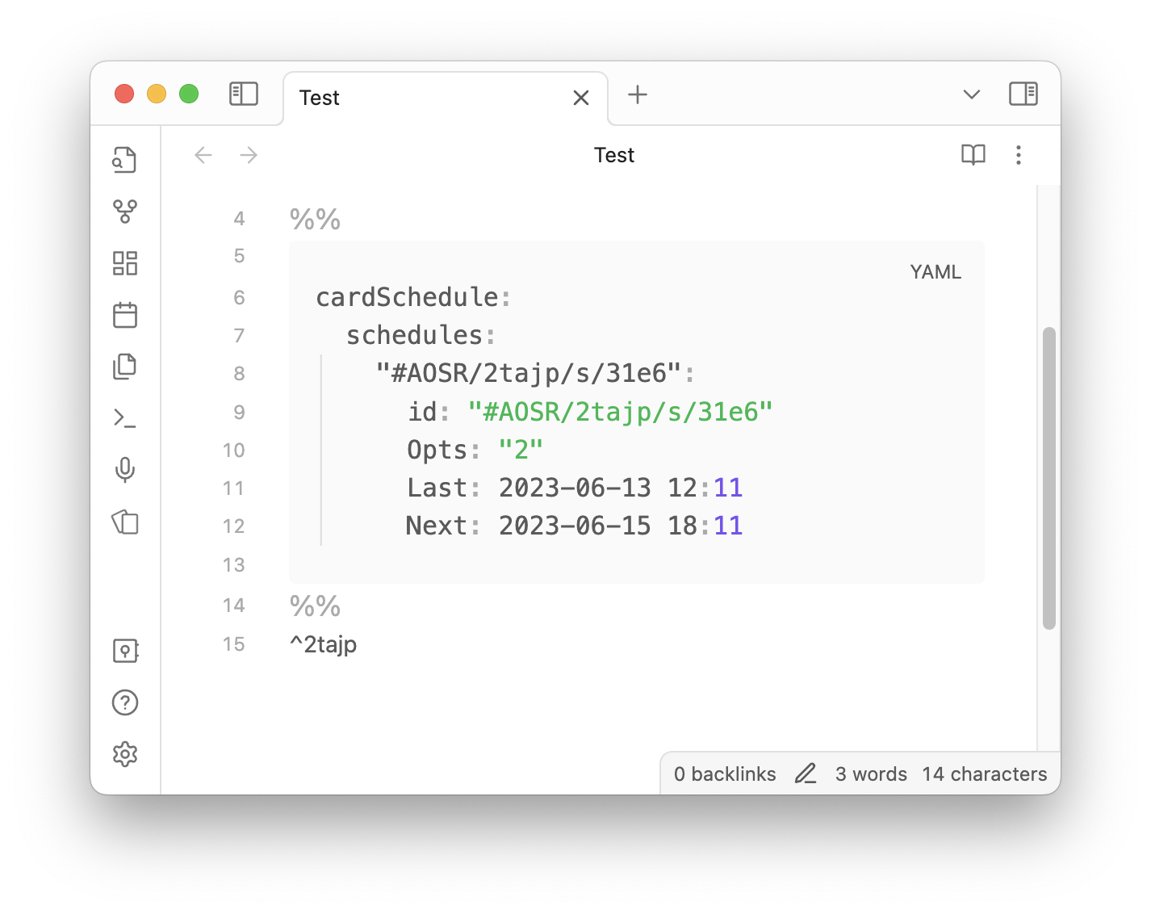Open the note options menu
The width and height of the screenshot is (1151, 914).
click(x=1019, y=155)
